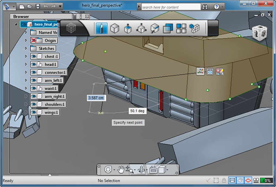
Task: Expand the chest:1 node
Action: pos(26,56)
